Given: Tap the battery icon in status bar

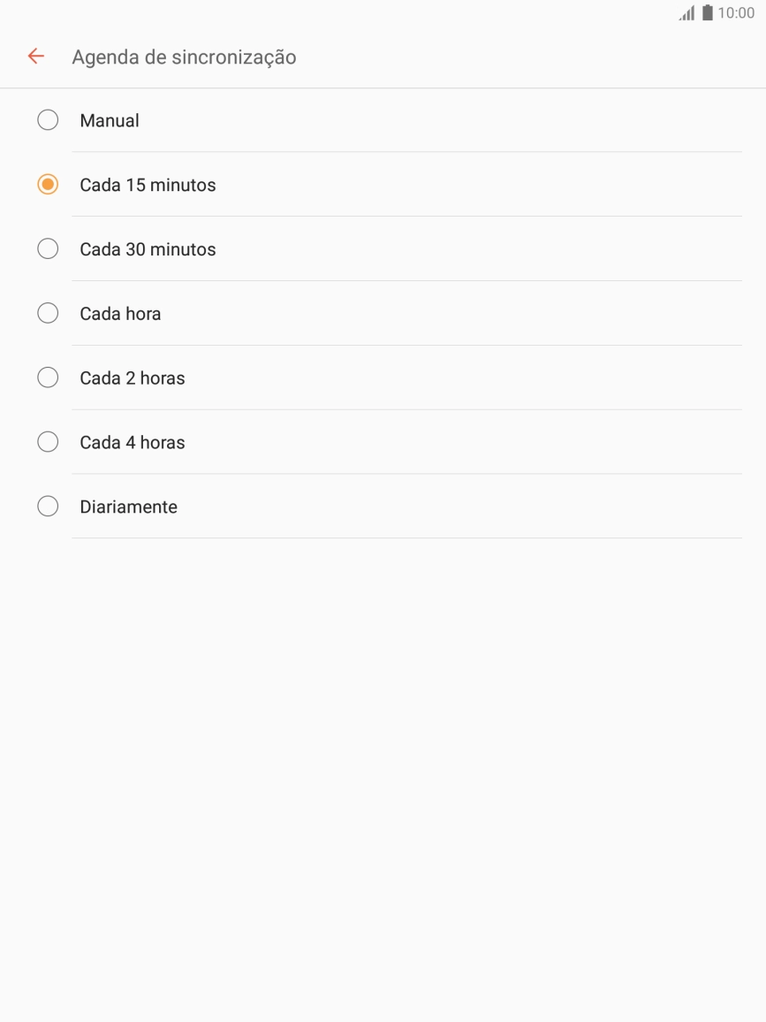Looking at the screenshot, I should click(707, 13).
